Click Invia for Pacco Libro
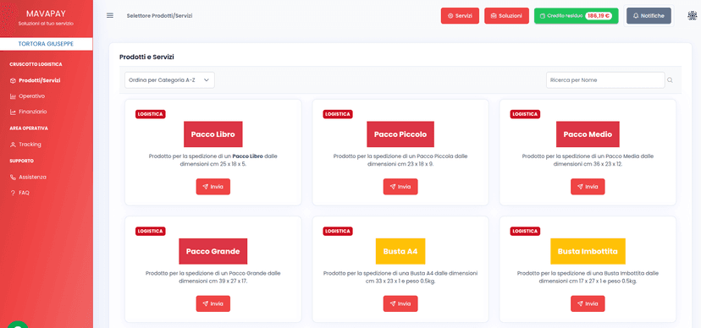 click(213, 187)
